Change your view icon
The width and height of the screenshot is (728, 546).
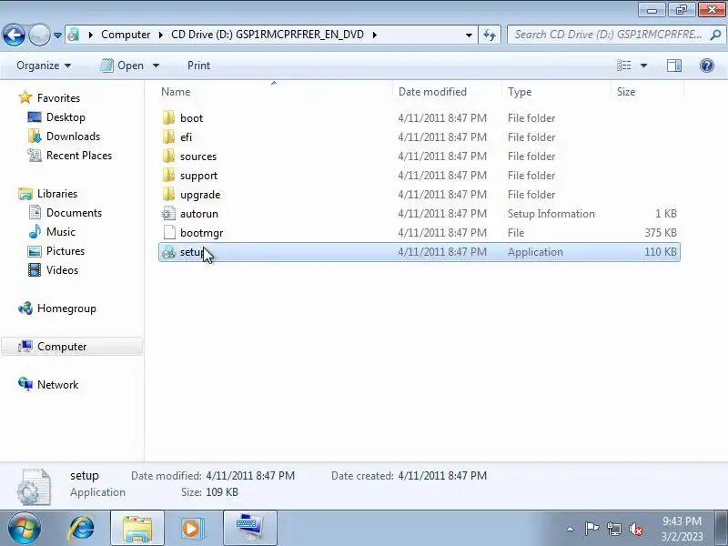(624, 66)
